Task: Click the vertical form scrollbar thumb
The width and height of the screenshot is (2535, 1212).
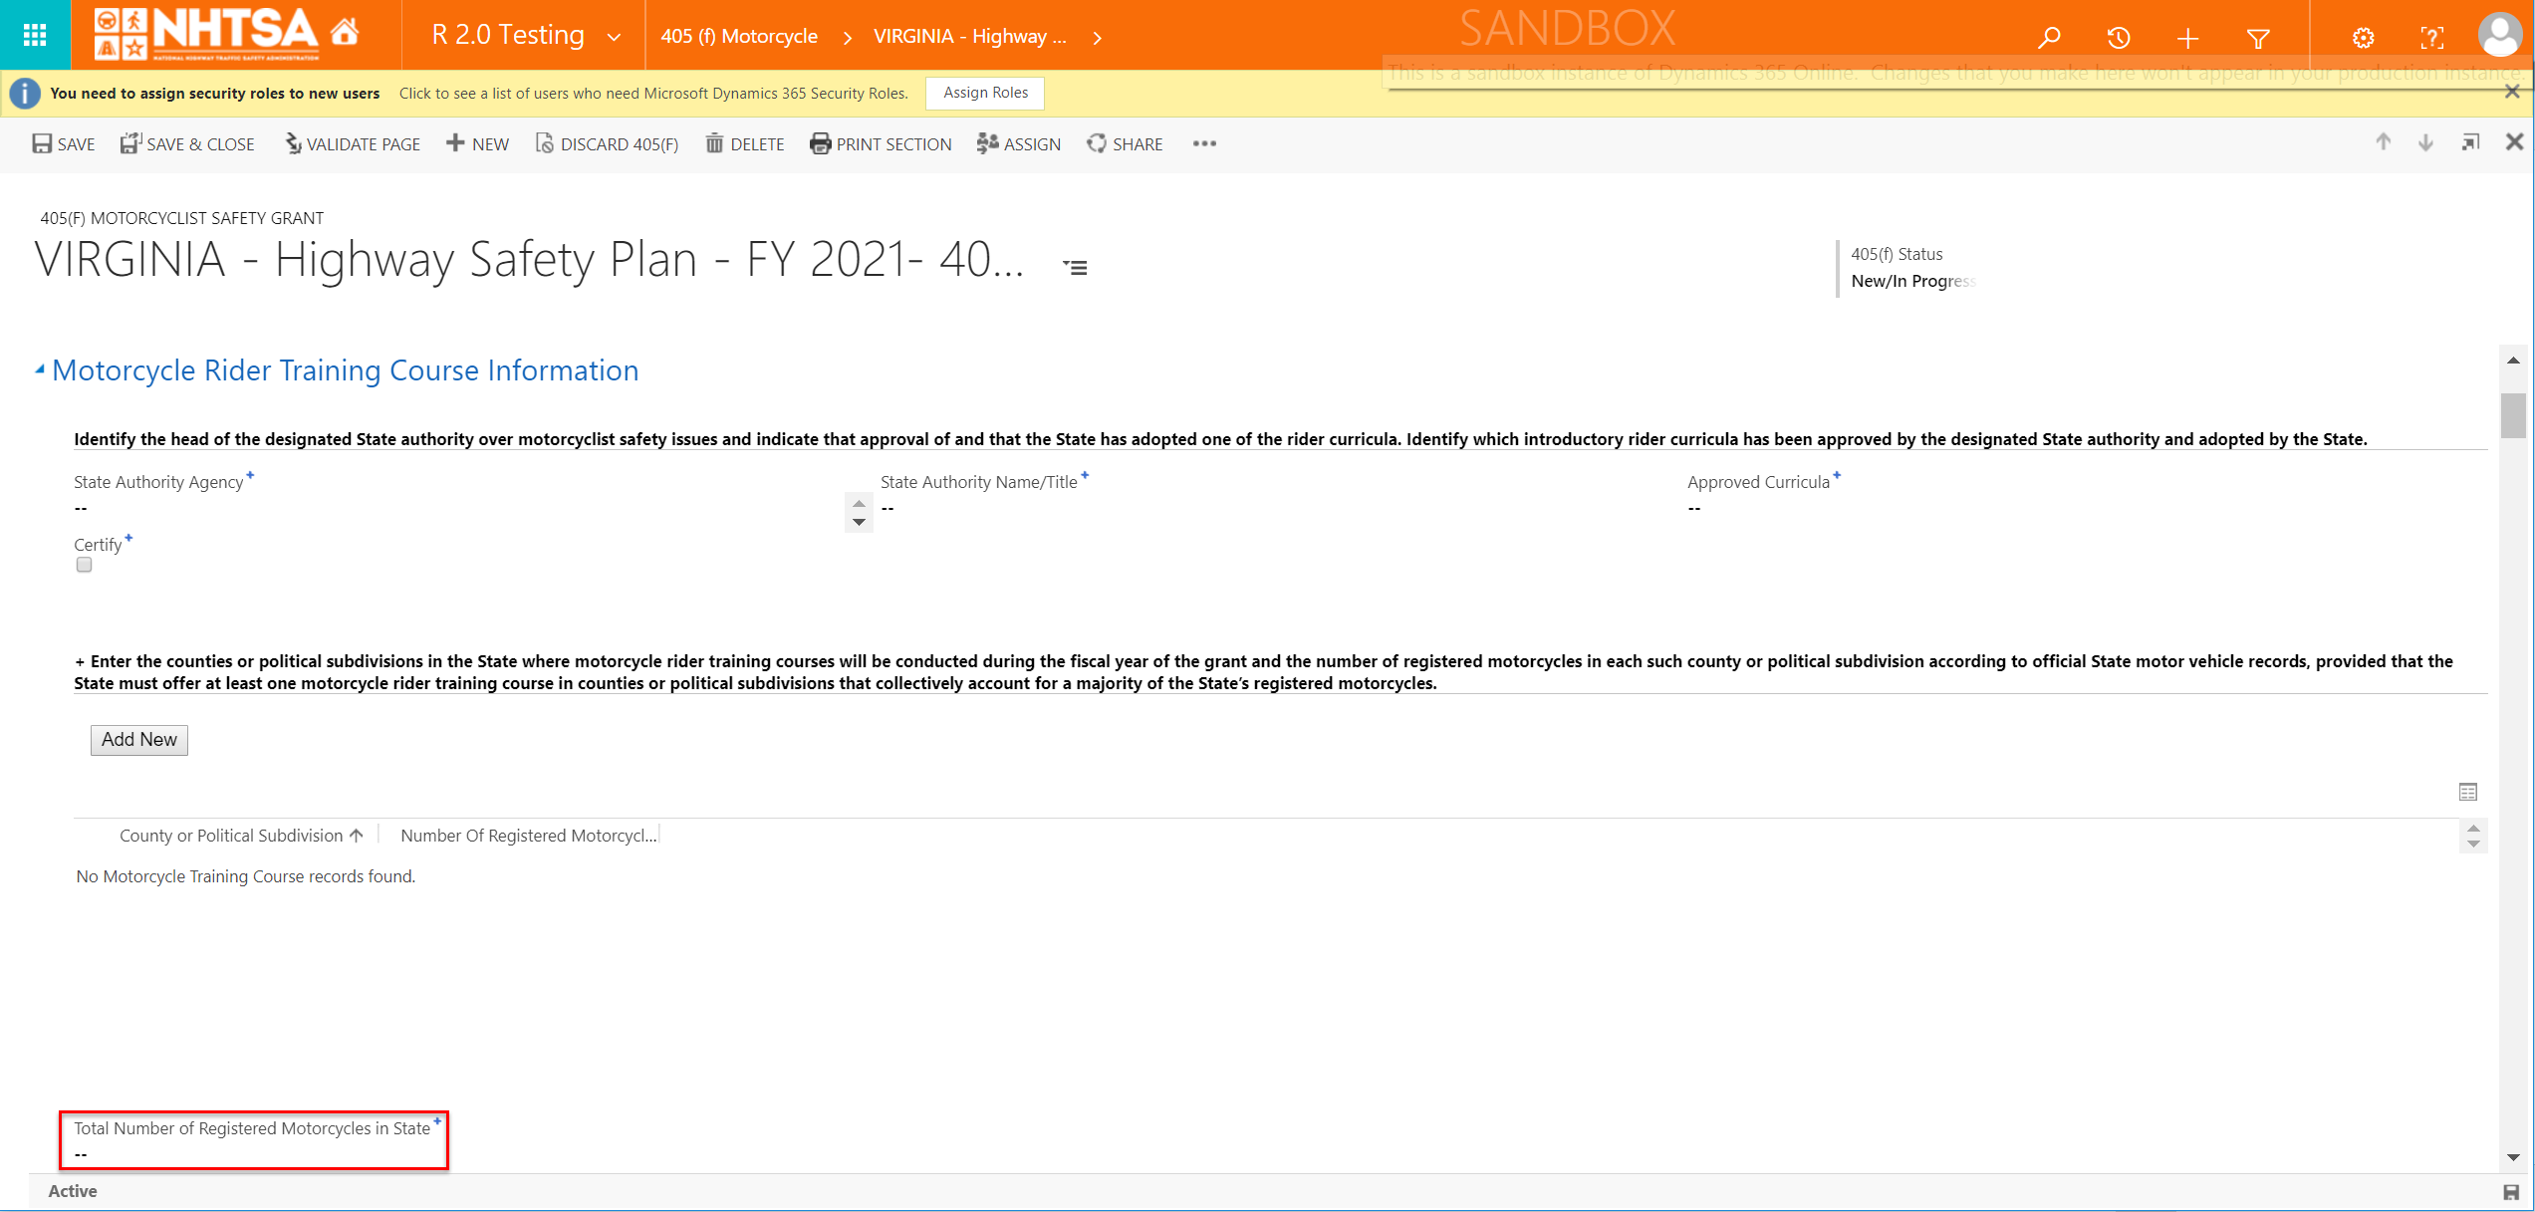Action: [x=2513, y=415]
